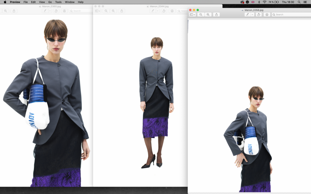Open Spotlight search from the menu bar
The width and height of the screenshot is (311, 194).
pos(299,2)
